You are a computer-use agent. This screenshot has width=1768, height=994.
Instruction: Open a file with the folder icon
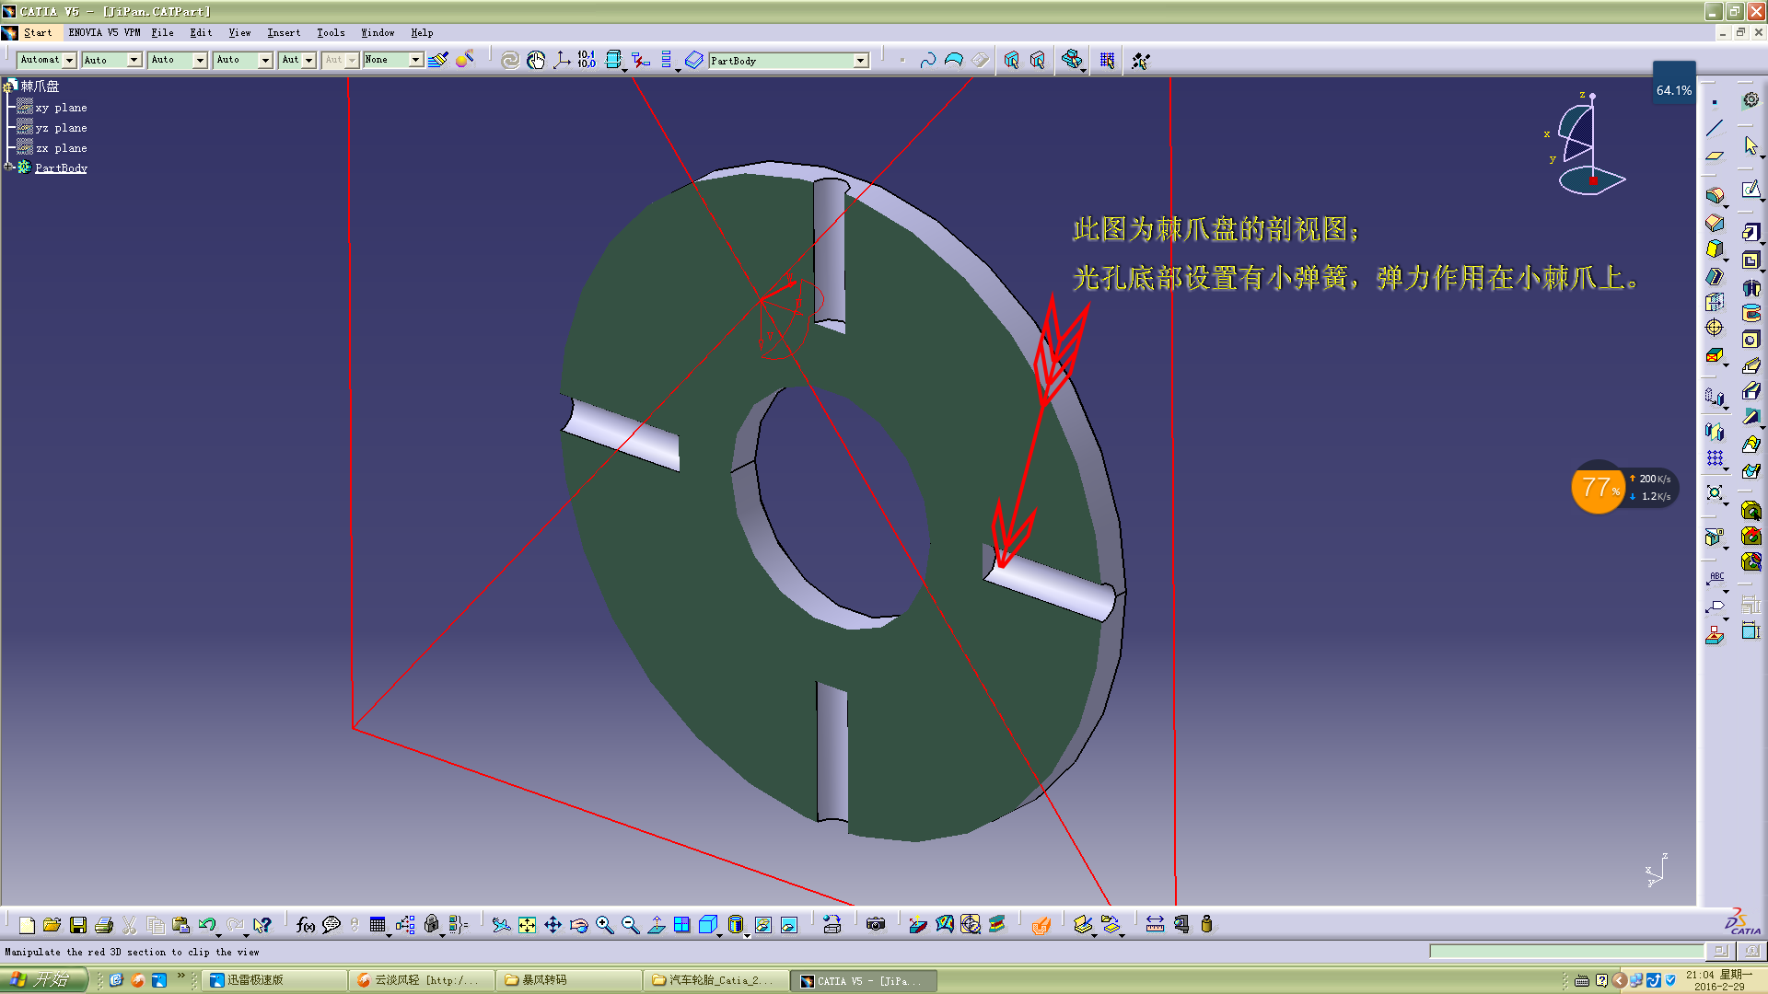[52, 925]
